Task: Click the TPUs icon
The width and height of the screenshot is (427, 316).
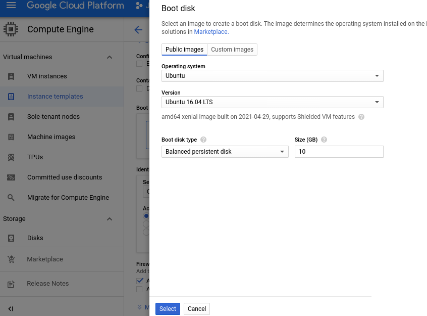Action: coord(11,157)
